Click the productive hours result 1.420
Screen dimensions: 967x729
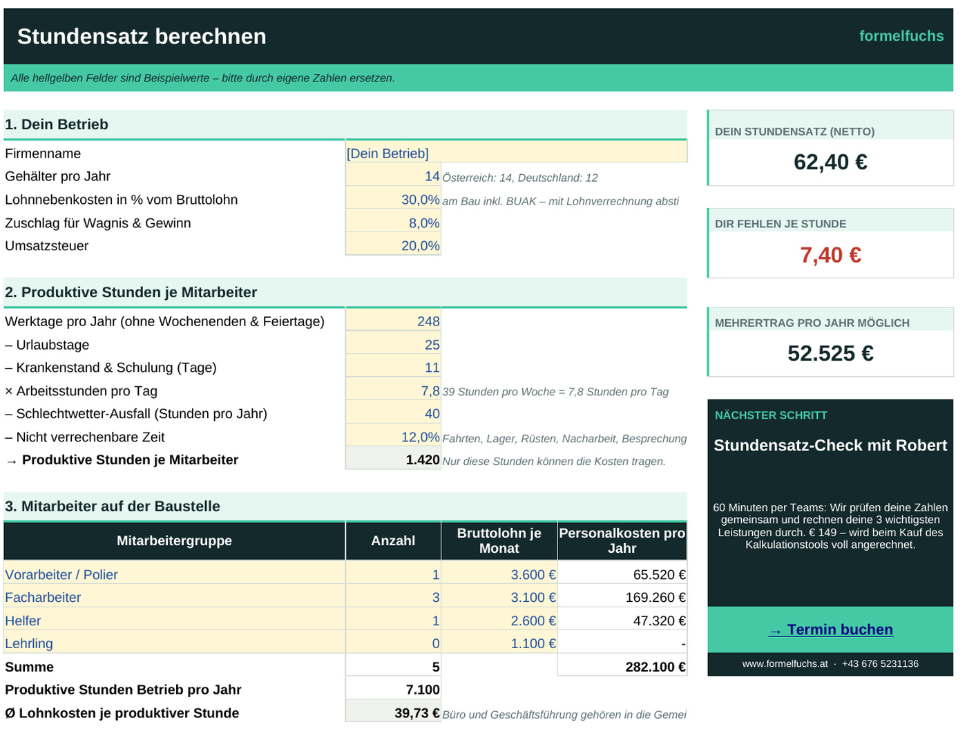pos(393,460)
